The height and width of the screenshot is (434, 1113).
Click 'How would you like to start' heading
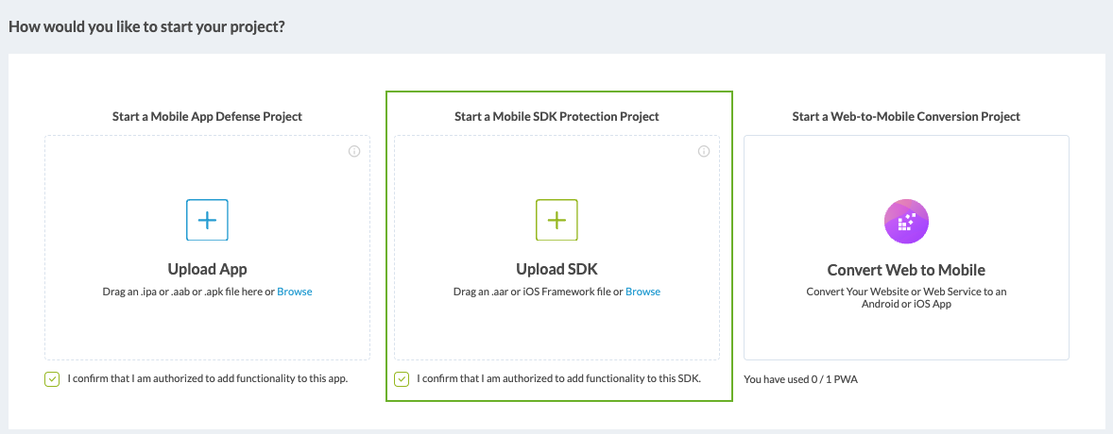(x=146, y=25)
